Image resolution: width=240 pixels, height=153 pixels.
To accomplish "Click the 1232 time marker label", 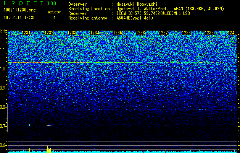I will [49, 33].
